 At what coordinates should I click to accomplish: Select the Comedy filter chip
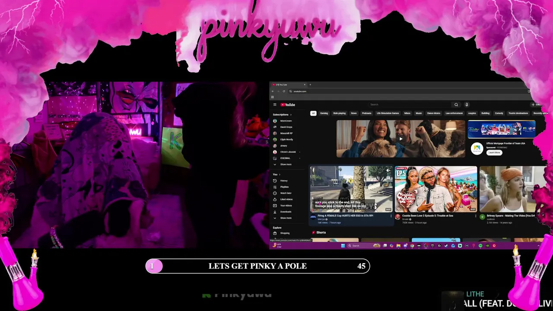point(499,113)
